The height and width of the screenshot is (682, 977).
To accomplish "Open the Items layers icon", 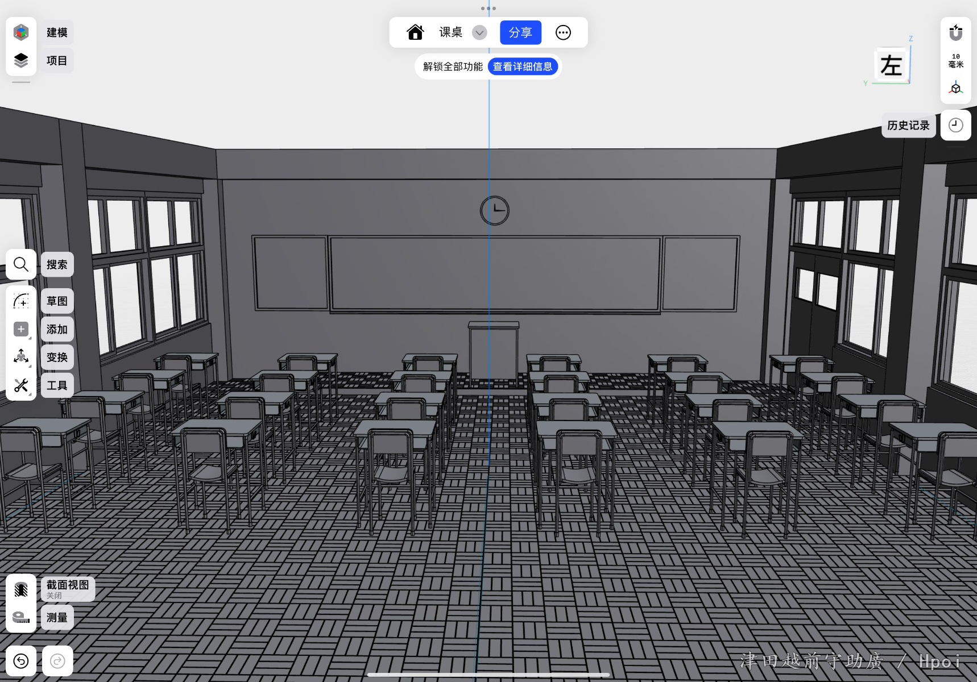I will pos(21,60).
